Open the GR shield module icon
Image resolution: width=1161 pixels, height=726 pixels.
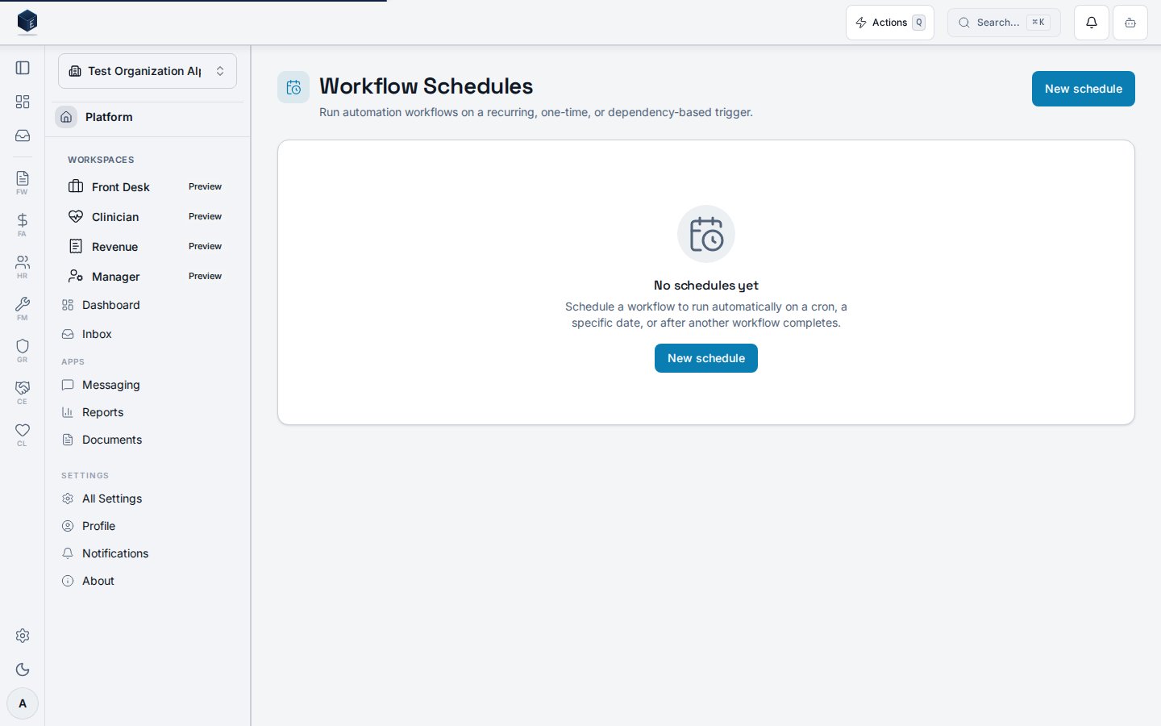23,350
